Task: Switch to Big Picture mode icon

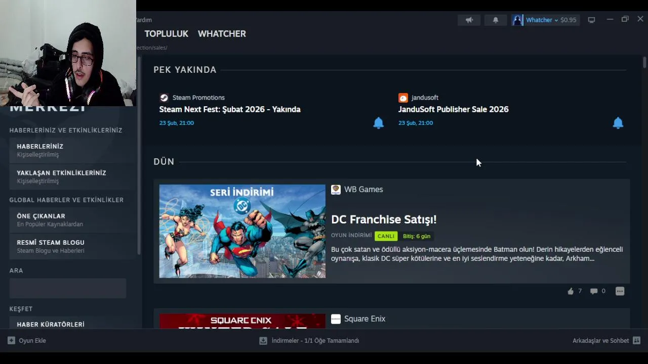Action: coord(591,20)
